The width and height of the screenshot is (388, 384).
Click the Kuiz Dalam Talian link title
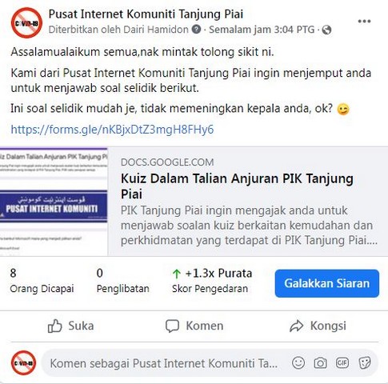237,186
